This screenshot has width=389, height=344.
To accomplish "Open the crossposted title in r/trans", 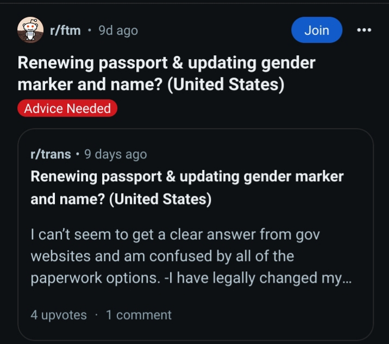I will 187,188.
